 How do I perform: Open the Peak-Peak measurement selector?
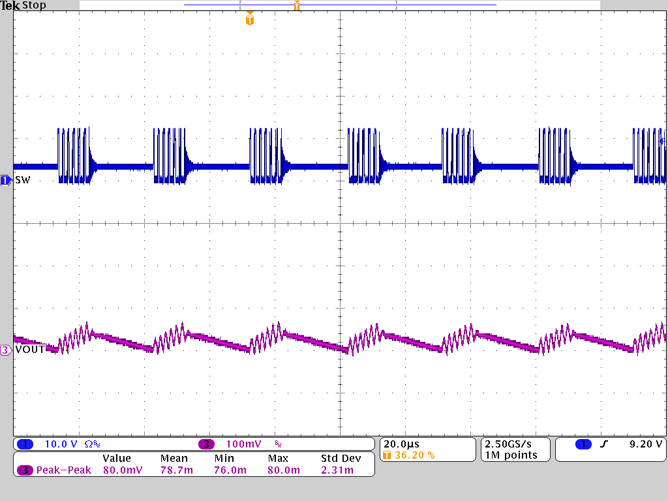pos(65,470)
